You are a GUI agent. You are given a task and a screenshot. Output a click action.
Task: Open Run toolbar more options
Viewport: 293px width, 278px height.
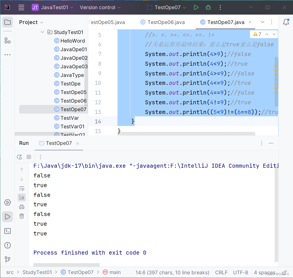[40, 157]
